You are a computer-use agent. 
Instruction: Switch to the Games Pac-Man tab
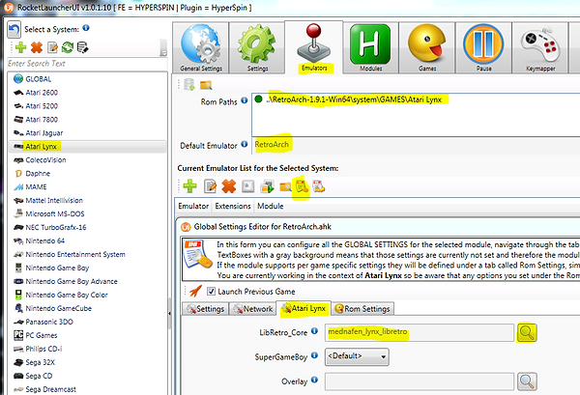pos(427,47)
